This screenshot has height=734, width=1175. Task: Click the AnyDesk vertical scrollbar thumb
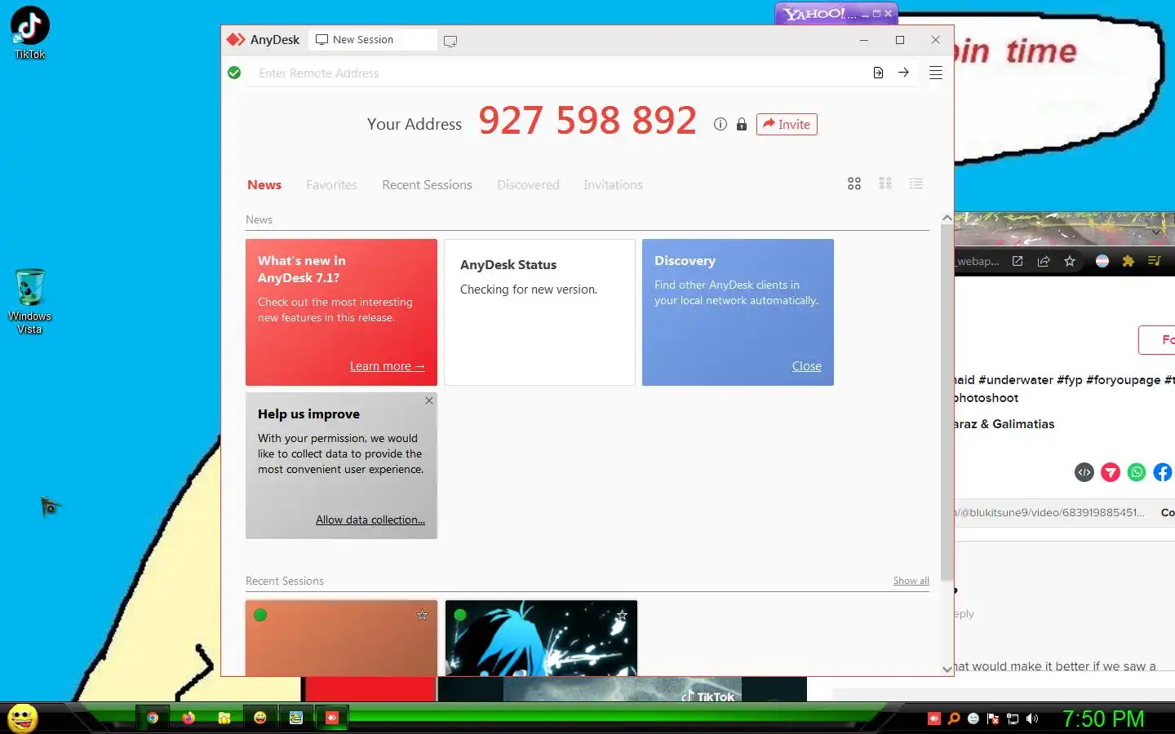tap(947, 403)
